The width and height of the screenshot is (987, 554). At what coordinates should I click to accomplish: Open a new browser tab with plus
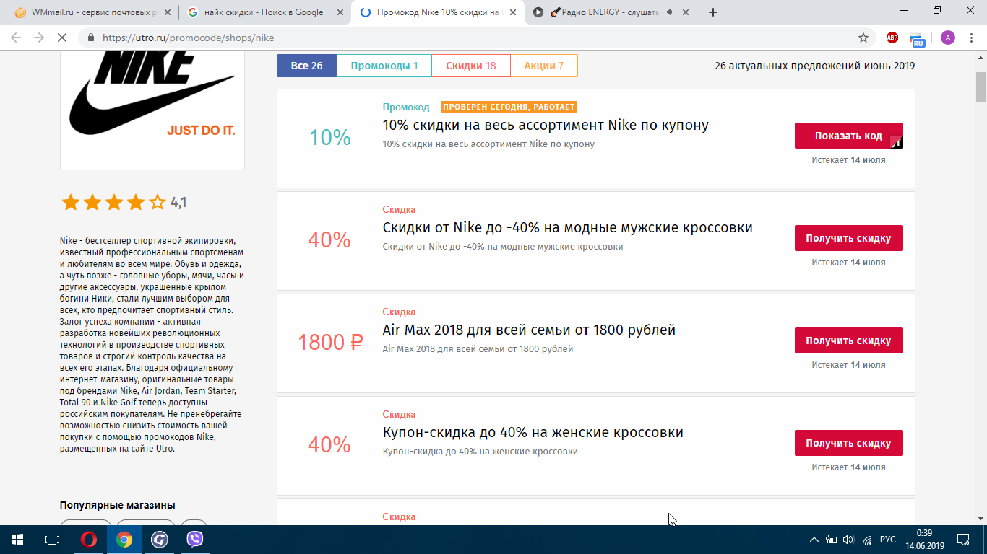click(713, 12)
